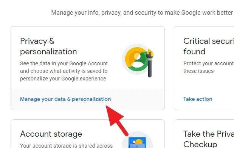Click the person silhouette inside the green circle
Viewport: 234px width, 148px height.
coord(137,61)
